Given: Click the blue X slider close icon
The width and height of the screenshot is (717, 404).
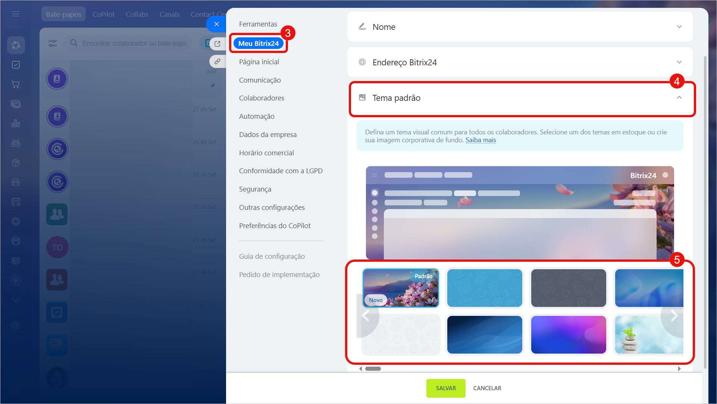Looking at the screenshot, I should [x=216, y=24].
